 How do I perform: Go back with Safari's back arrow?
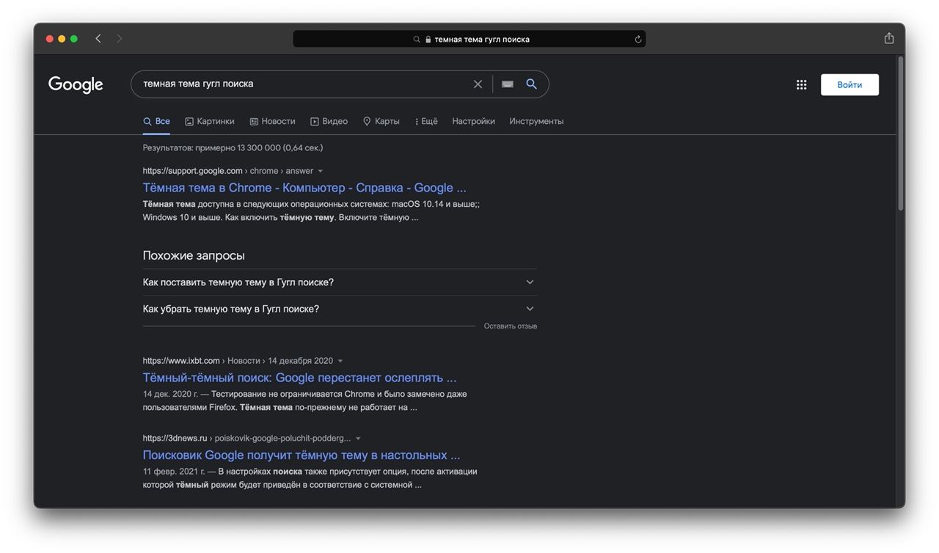98,39
